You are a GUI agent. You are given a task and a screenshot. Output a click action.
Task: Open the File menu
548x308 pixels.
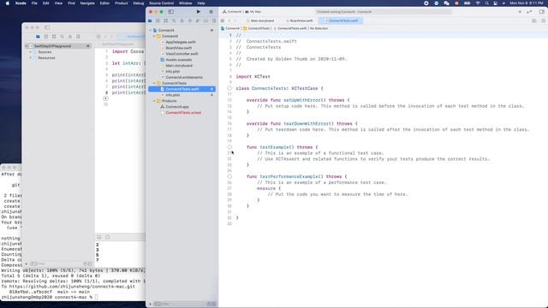coord(34,3)
